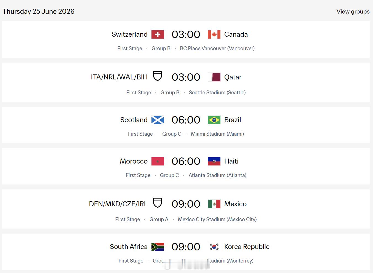Click the Morocco flag icon

(158, 161)
